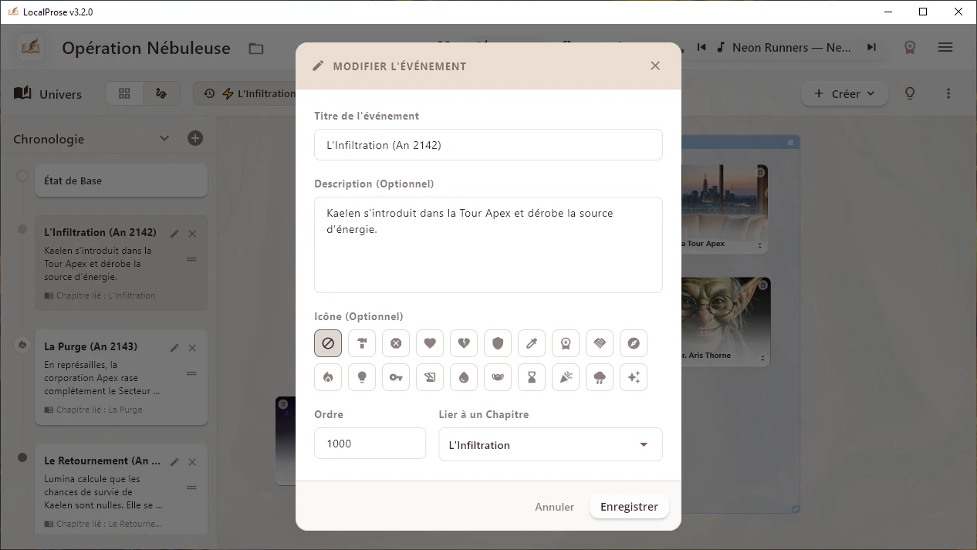Select the compass icon
The image size is (977, 550).
pyautogui.click(x=634, y=343)
